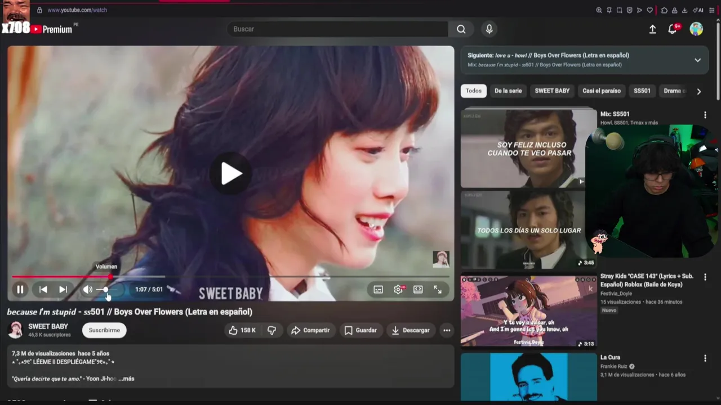Screen dimensions: 721x405
Task: Click the red video progress bar
Action: coord(61,277)
